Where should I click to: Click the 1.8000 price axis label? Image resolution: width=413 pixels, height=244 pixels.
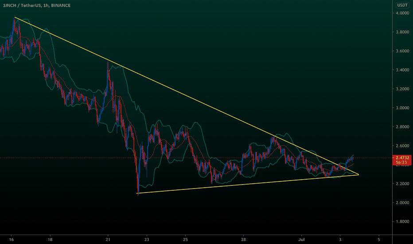pos(402,221)
